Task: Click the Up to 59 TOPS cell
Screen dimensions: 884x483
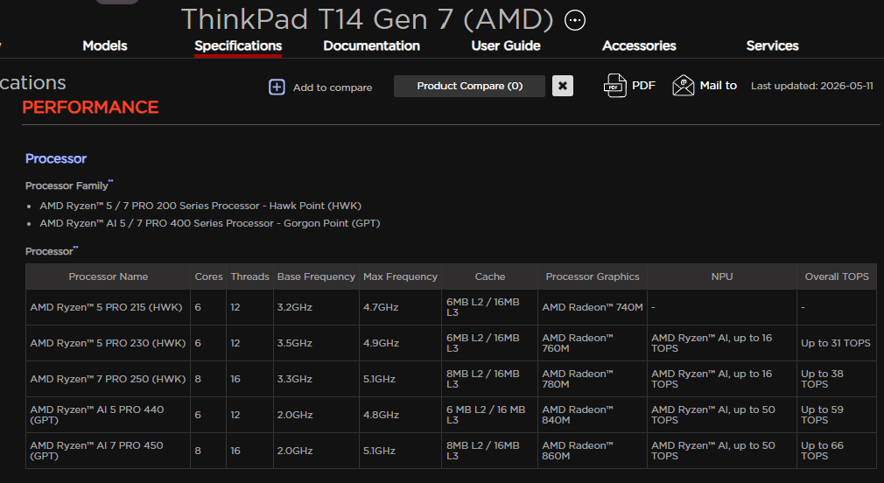Action: pyautogui.click(x=837, y=415)
